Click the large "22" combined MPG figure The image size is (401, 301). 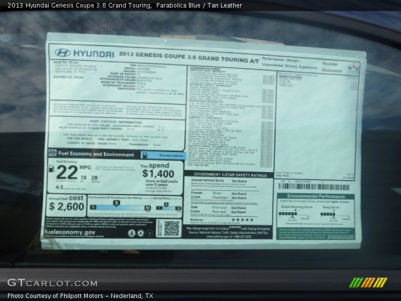[x=67, y=172]
